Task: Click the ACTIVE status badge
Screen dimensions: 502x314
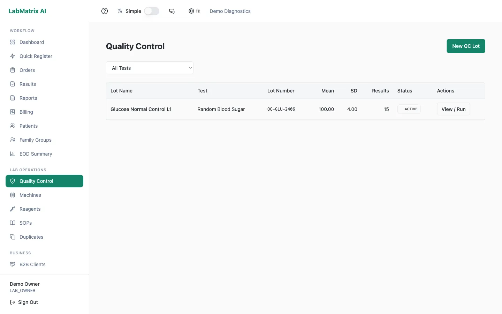Action: click(x=409, y=109)
